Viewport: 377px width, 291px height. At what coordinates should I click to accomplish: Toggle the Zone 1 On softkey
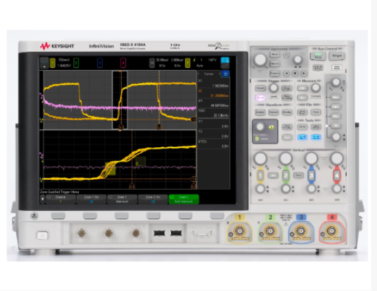[91, 199]
